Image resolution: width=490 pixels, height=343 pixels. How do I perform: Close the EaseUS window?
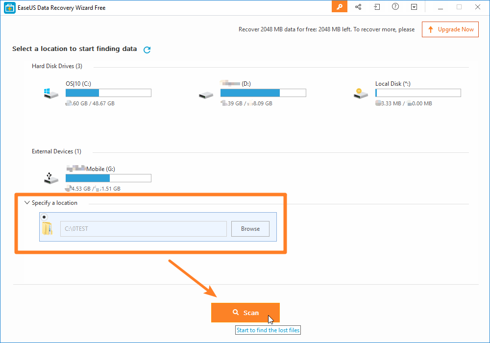coord(477,7)
